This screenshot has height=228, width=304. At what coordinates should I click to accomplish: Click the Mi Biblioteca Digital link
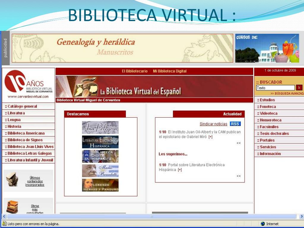170,71
